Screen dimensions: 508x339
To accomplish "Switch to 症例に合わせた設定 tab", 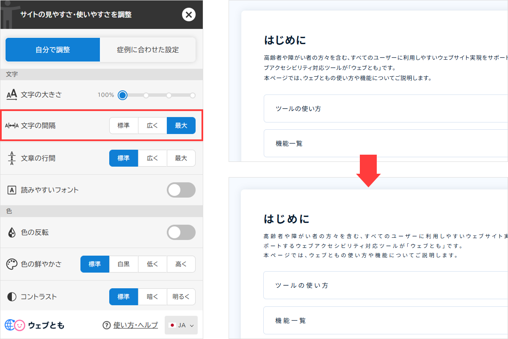I will tap(148, 50).
